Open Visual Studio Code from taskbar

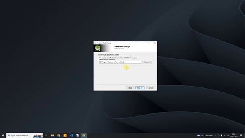(71, 135)
